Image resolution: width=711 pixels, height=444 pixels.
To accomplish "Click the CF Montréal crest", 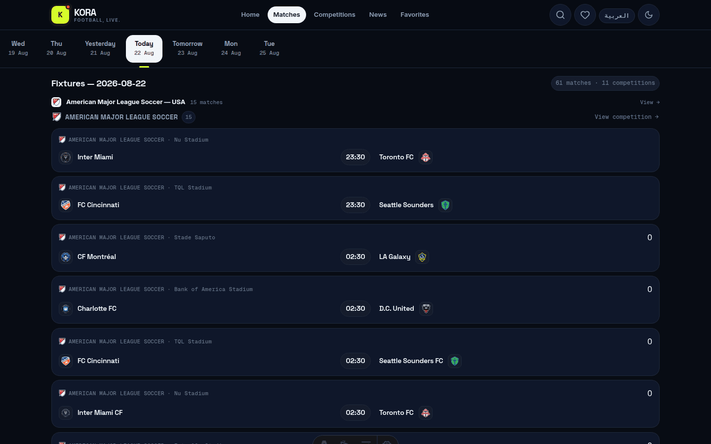I will (66, 257).
